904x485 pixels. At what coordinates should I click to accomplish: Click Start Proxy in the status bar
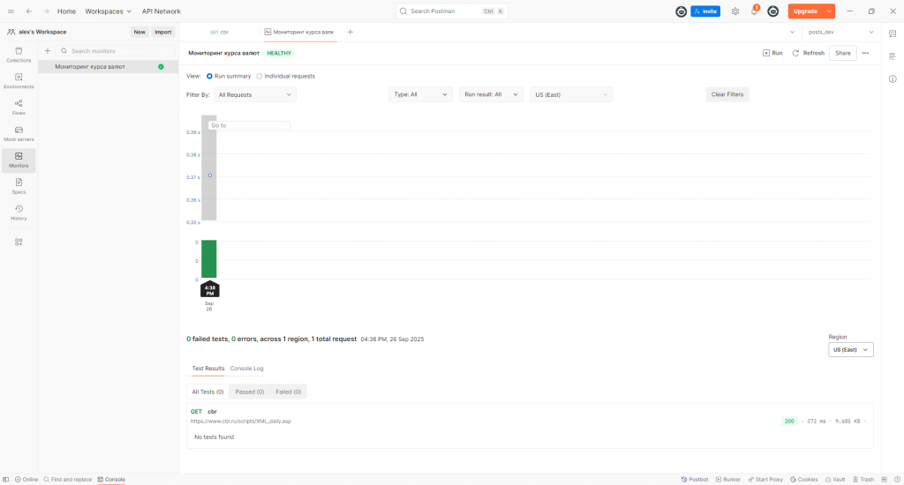click(765, 479)
